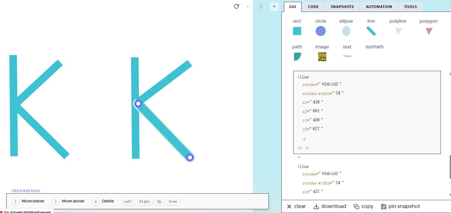Open the TOOLS tab
The width and height of the screenshot is (451, 213).
pos(410,7)
